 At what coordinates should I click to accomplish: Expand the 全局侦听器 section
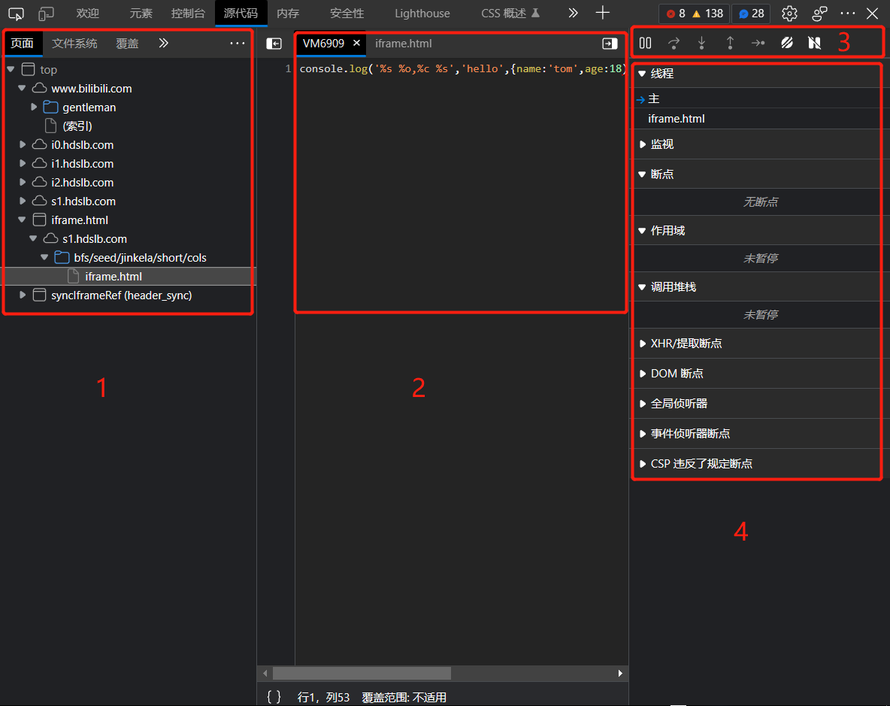642,404
